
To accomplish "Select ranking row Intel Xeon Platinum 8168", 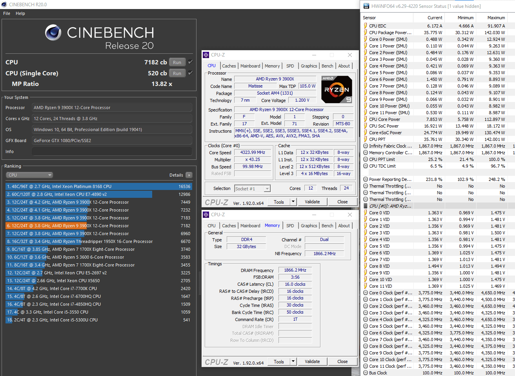I will pyautogui.click(x=99, y=186).
